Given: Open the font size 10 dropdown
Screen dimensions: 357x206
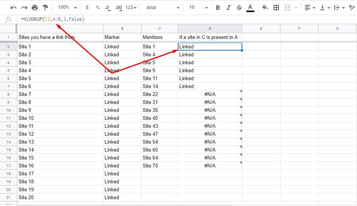Looking at the screenshot, I should coord(198,8).
